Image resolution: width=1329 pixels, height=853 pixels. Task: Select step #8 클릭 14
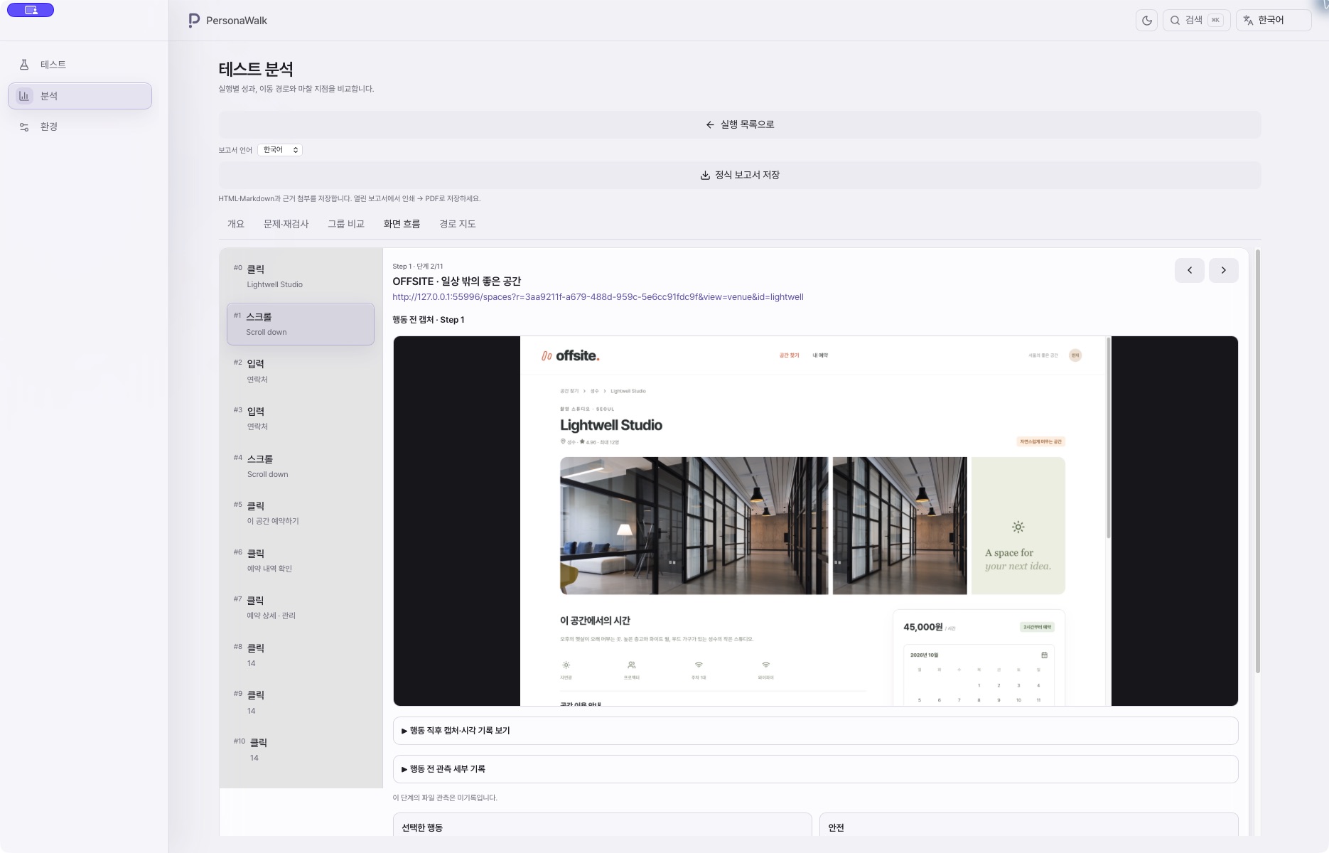click(x=301, y=655)
